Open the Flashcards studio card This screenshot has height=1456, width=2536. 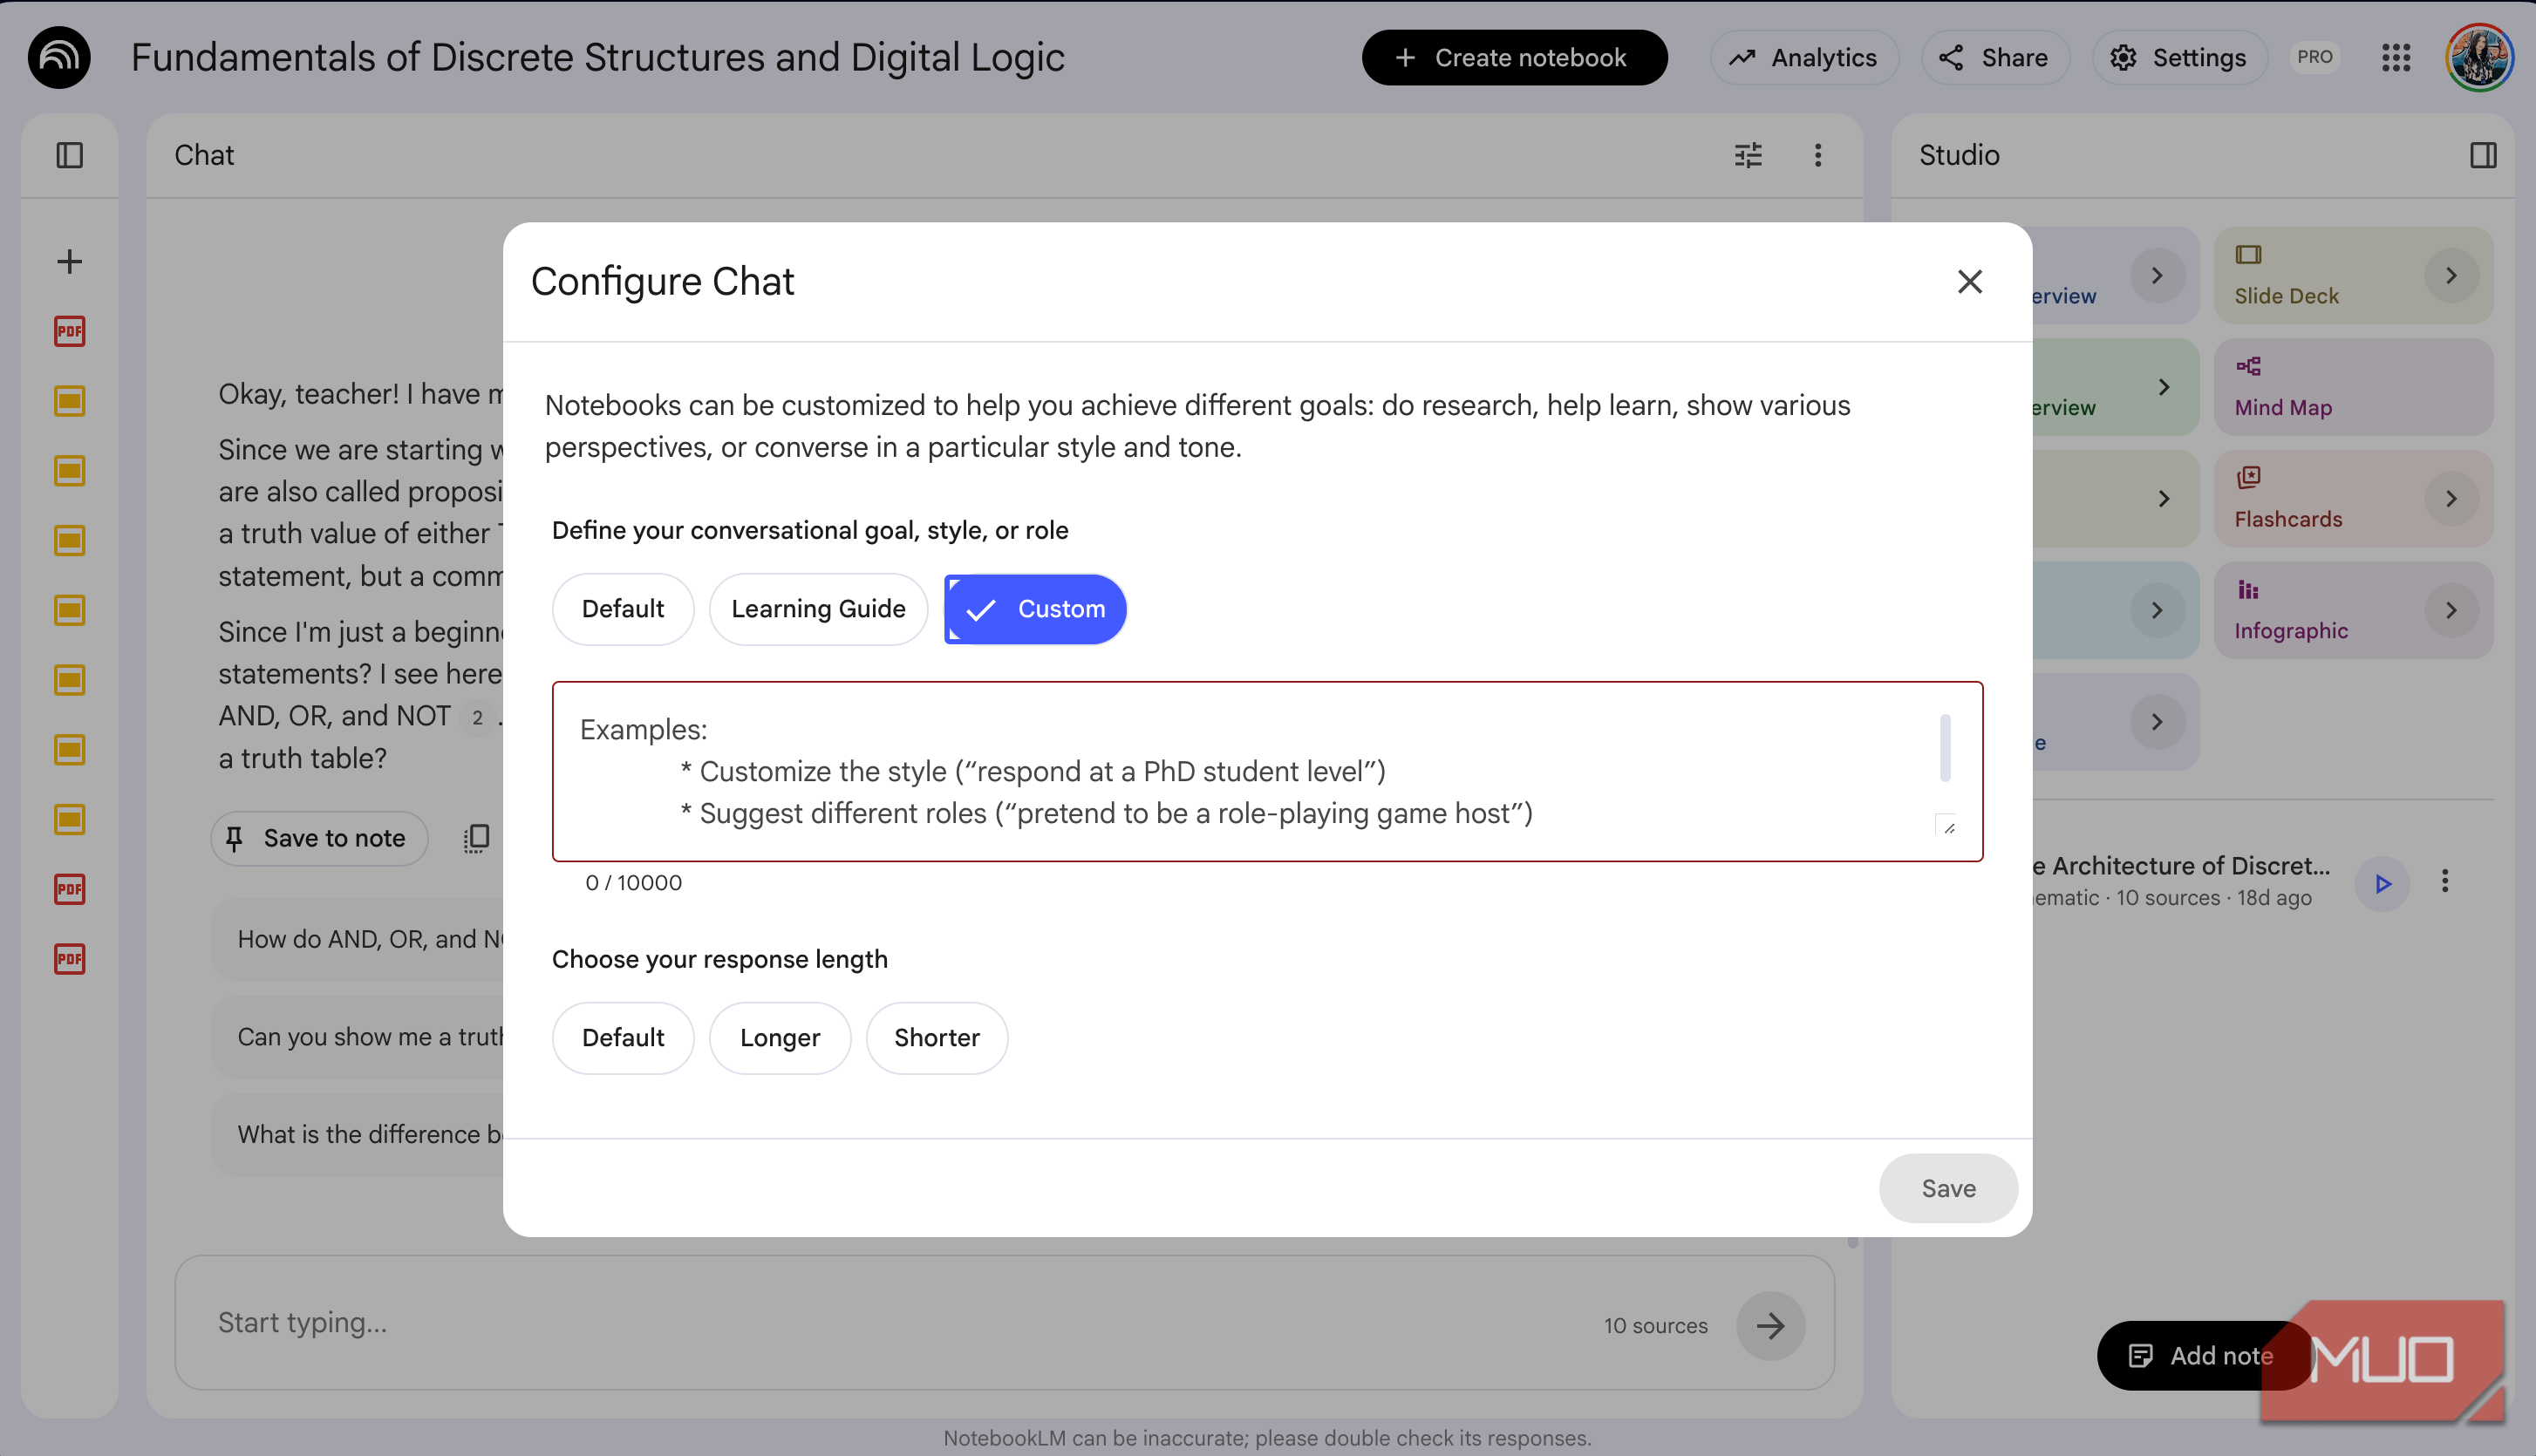click(x=2354, y=499)
